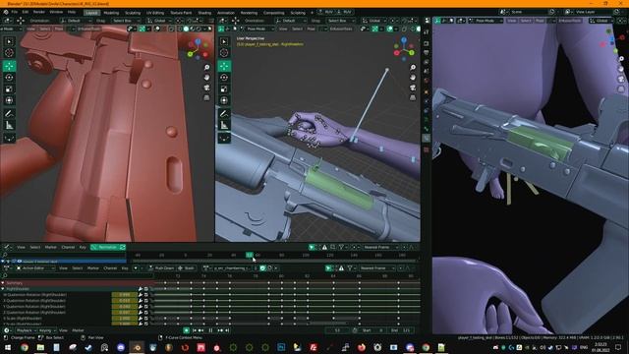Open Action Editor mode dropdown
This screenshot has width=629, height=354.
tap(35, 268)
